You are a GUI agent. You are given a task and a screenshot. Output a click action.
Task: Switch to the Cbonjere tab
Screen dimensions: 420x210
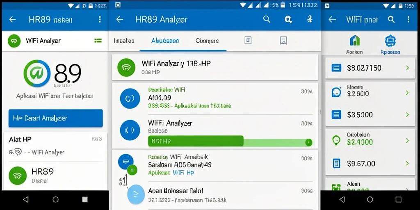(207, 41)
